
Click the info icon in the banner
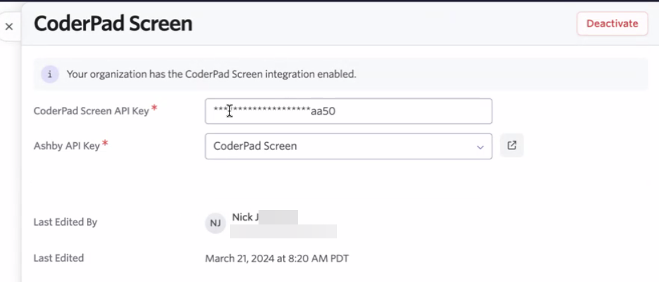pyautogui.click(x=49, y=74)
